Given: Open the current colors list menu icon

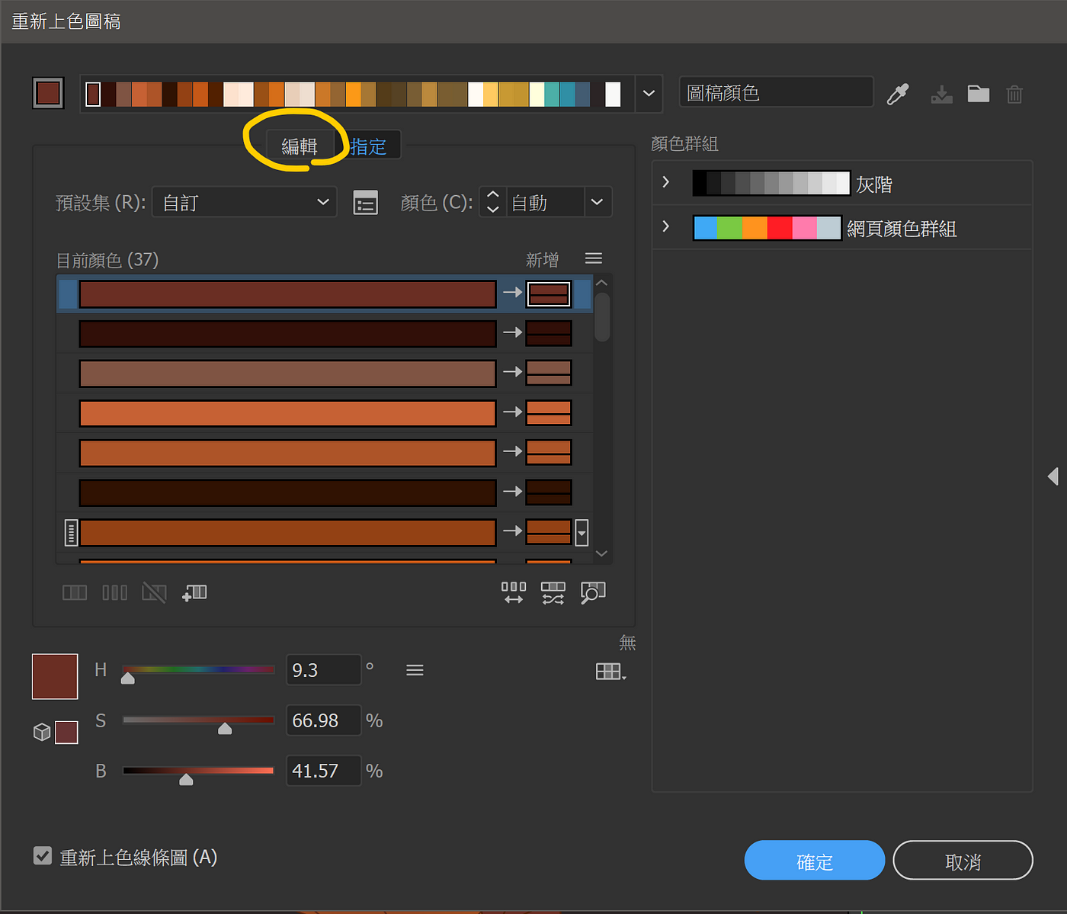Looking at the screenshot, I should [594, 258].
